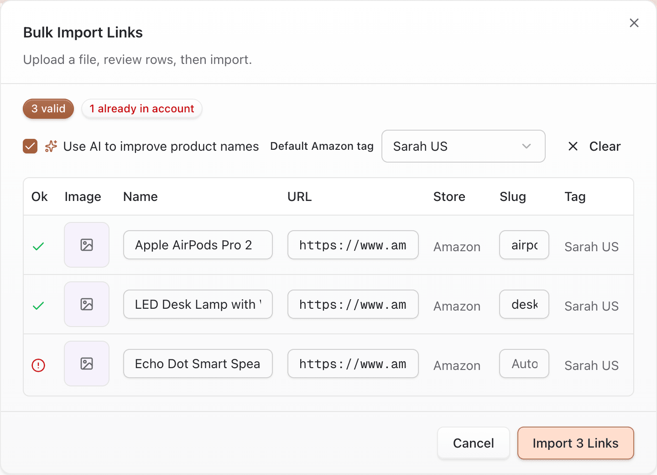Focus the URL field for Apple AirPods row
The height and width of the screenshot is (475, 657).
click(353, 245)
